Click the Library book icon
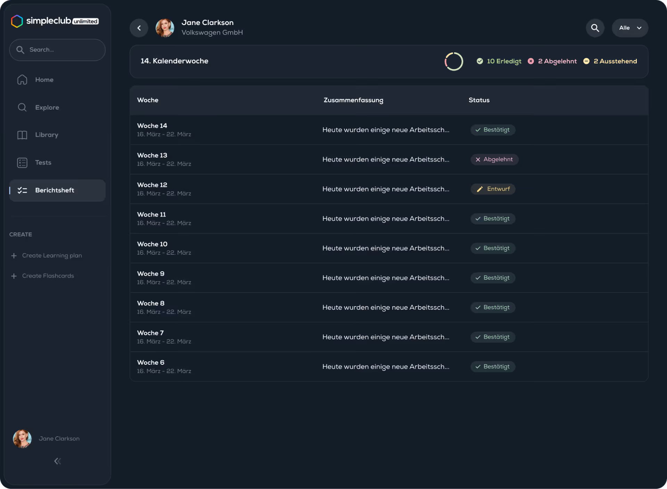 (22, 135)
